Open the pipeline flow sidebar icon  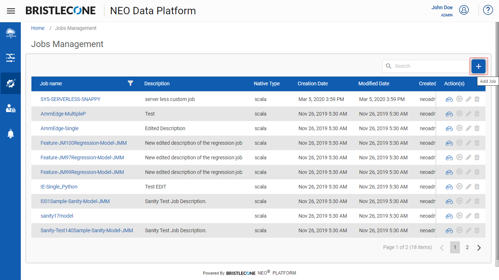pyautogui.click(x=11, y=58)
